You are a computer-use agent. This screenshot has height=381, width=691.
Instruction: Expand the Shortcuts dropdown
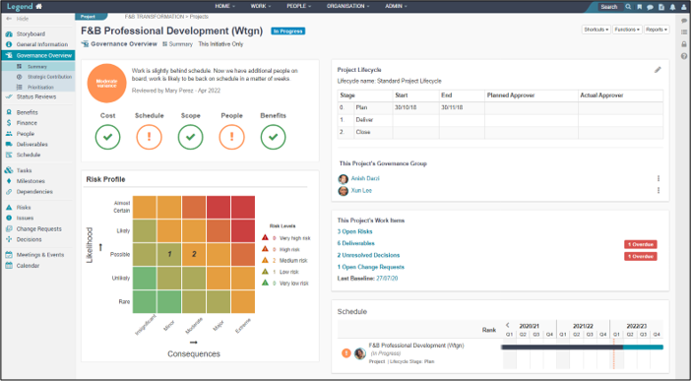[597, 30]
